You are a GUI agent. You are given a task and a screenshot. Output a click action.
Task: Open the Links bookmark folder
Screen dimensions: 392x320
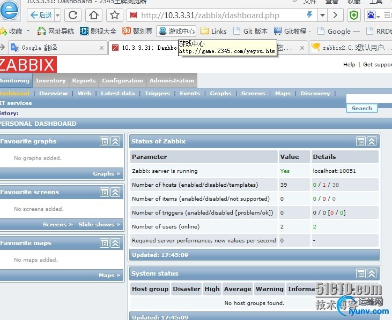click(214, 31)
